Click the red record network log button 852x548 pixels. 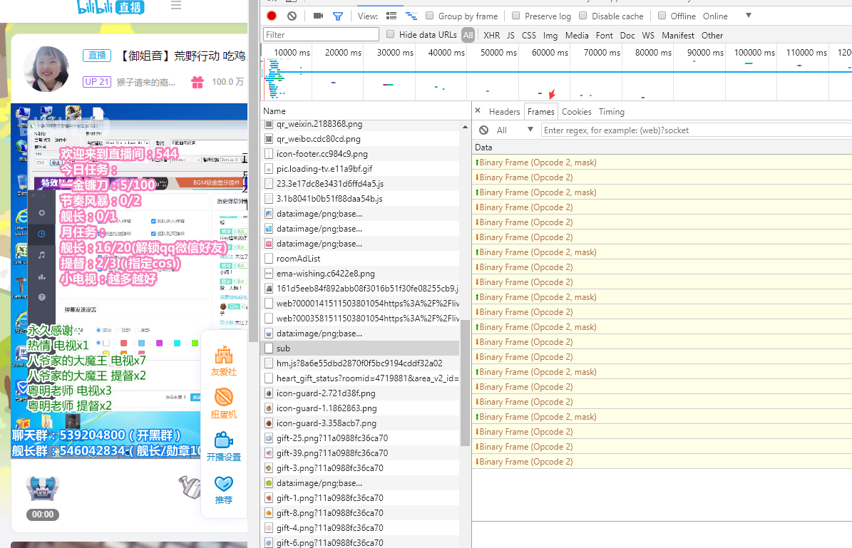coord(272,16)
